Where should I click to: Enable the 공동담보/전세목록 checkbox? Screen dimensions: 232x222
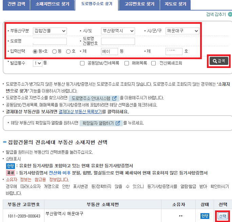click(x=82, y=63)
